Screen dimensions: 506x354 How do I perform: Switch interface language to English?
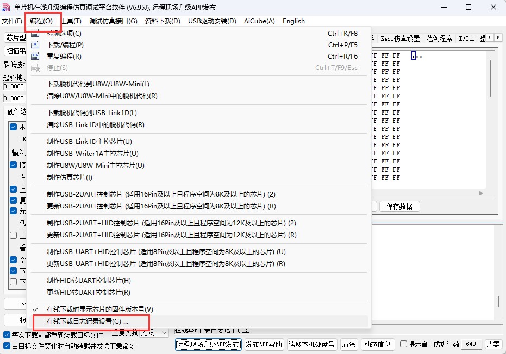pyautogui.click(x=293, y=21)
